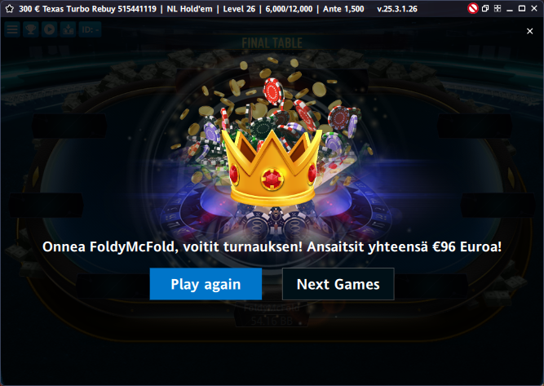Click the hand ID field
This screenshot has width=544, height=386.
[91, 29]
